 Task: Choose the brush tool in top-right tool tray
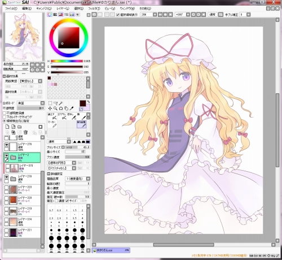(81, 116)
